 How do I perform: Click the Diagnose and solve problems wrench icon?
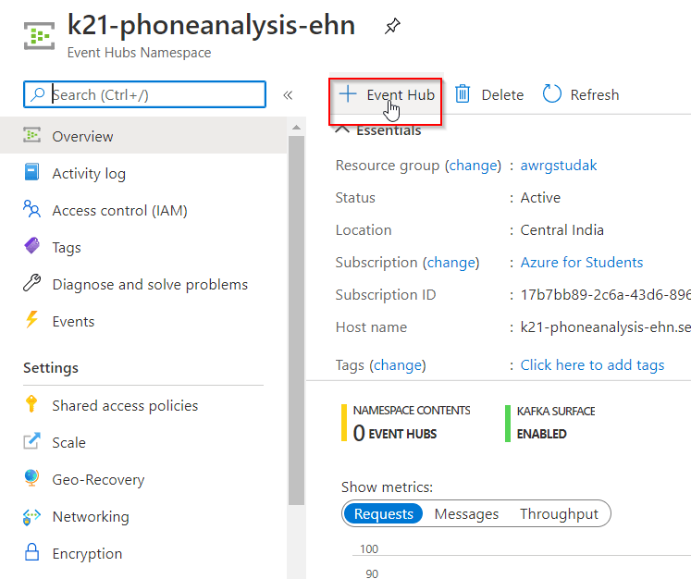pyautogui.click(x=32, y=284)
